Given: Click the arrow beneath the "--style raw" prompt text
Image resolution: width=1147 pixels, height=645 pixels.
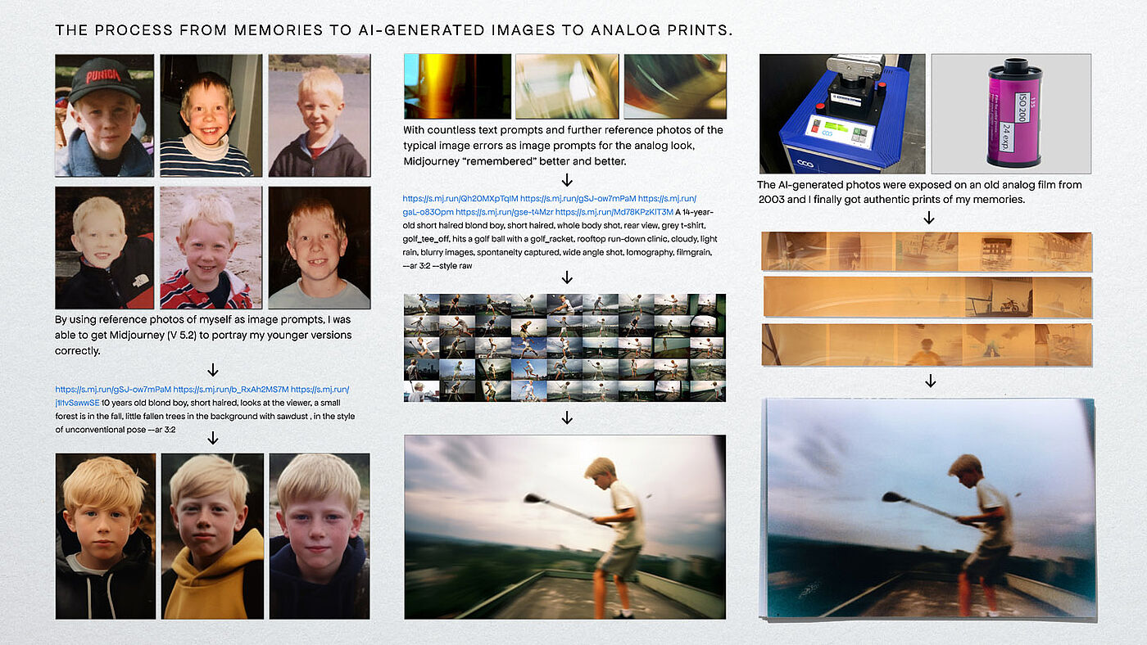Looking at the screenshot, I should 566,278.
